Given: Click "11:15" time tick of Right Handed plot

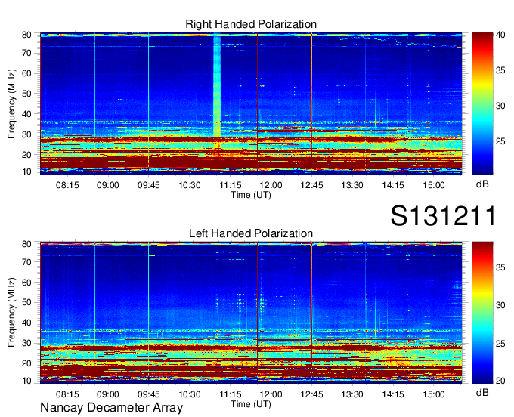Looking at the screenshot, I should [231, 185].
